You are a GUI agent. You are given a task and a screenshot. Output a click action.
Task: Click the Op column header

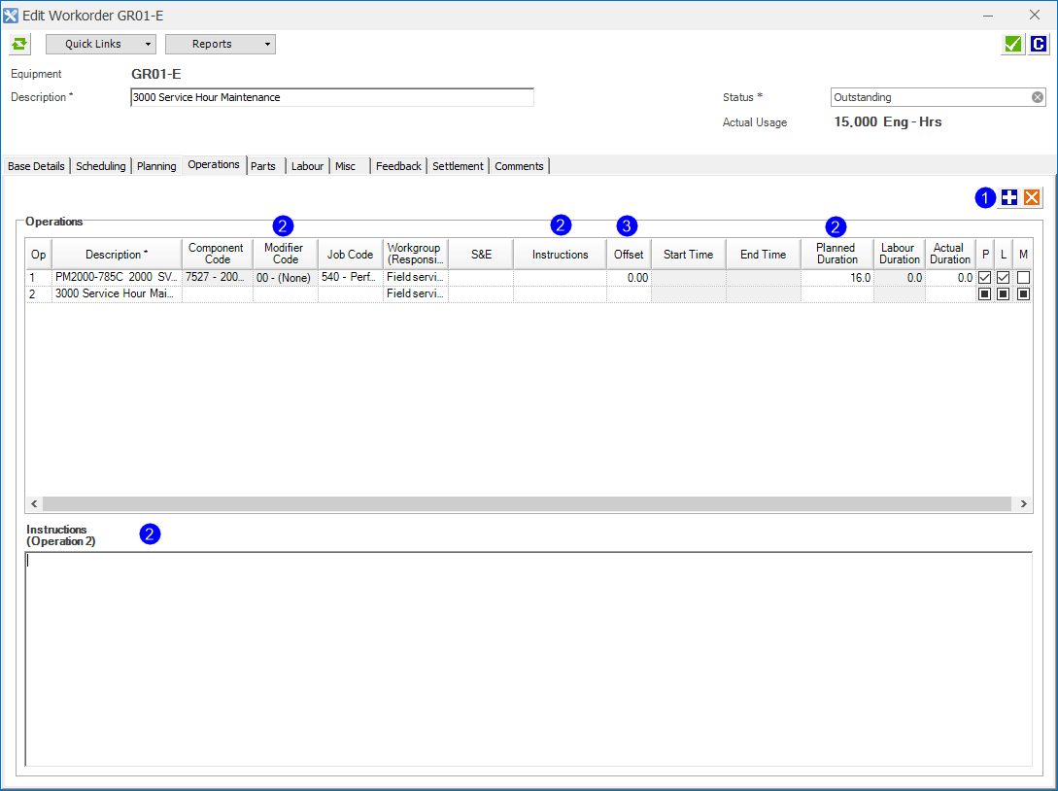click(x=39, y=255)
